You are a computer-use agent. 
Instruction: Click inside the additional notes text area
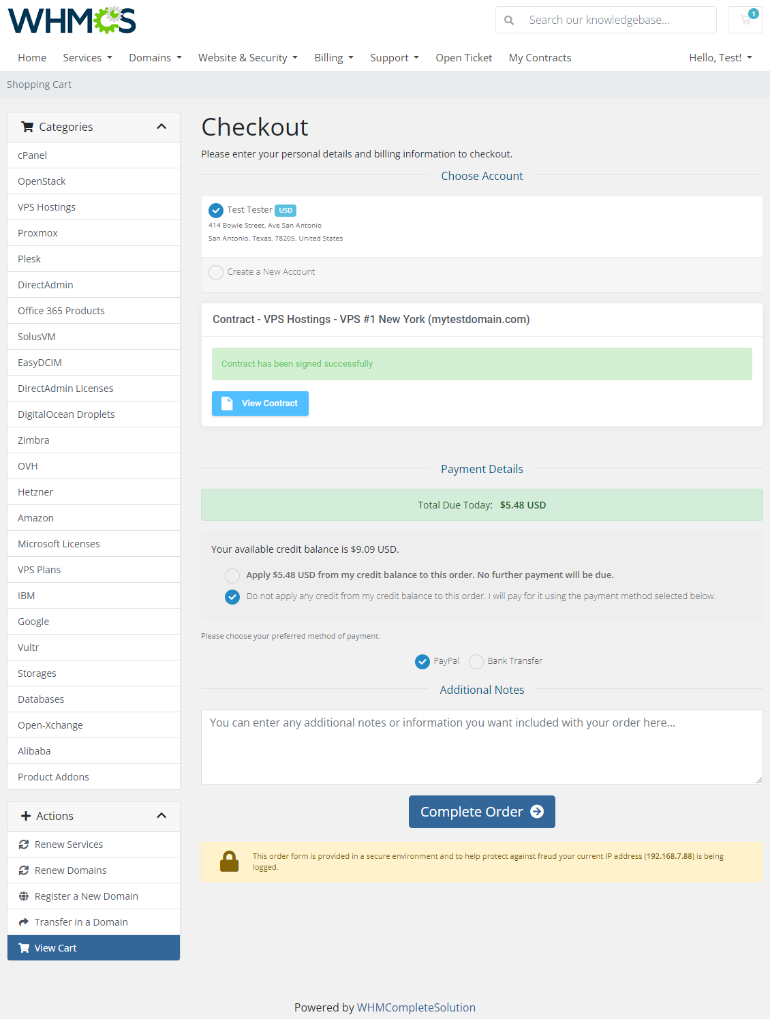[482, 746]
